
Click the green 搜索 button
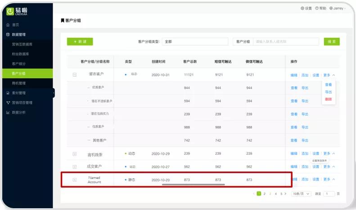[x=332, y=41]
